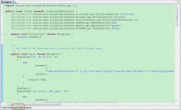This screenshot has width=181, height=110.
Task: Collapse the run() method
Action: point(5,54)
